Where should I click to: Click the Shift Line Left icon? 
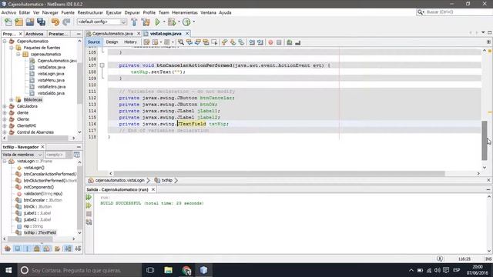[x=252, y=42]
